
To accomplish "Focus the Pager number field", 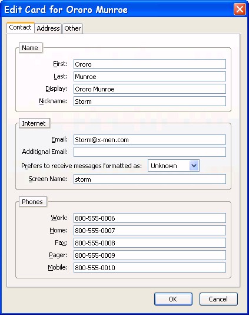I will pyautogui.click(x=150, y=255).
